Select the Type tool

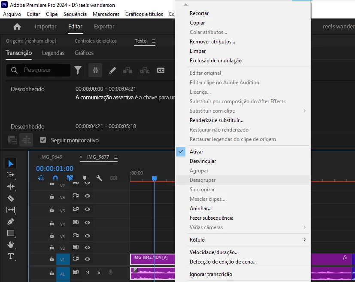(11, 256)
